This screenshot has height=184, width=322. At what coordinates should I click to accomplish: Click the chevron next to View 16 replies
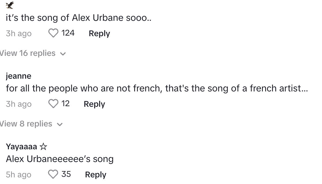[x=63, y=54]
